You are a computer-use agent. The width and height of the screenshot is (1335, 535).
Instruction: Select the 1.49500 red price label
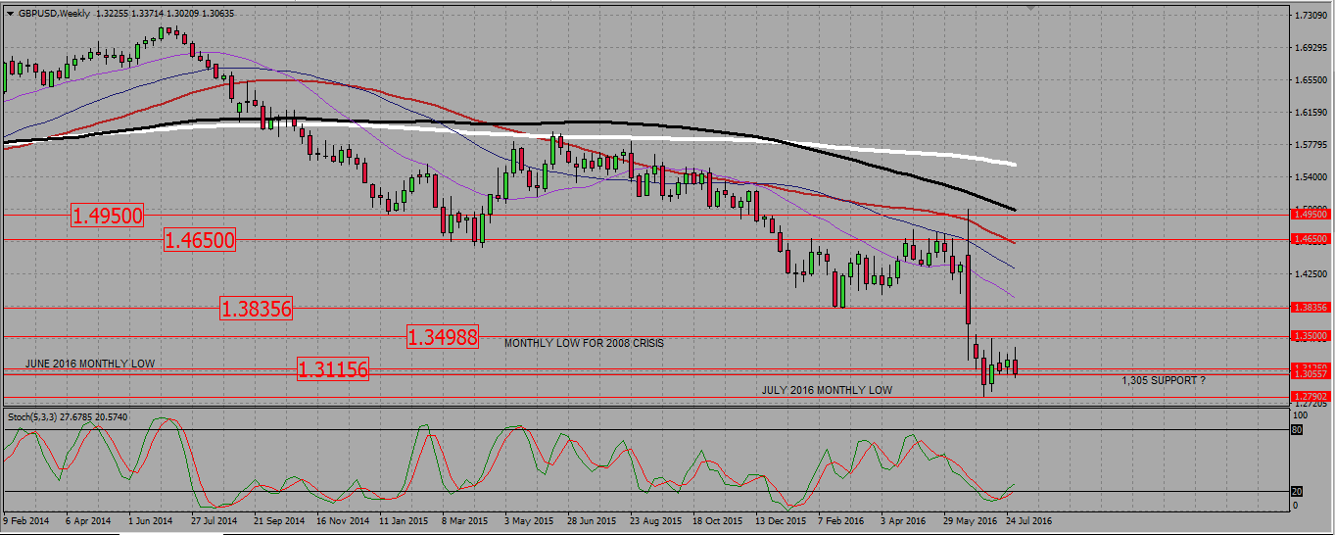pos(107,216)
